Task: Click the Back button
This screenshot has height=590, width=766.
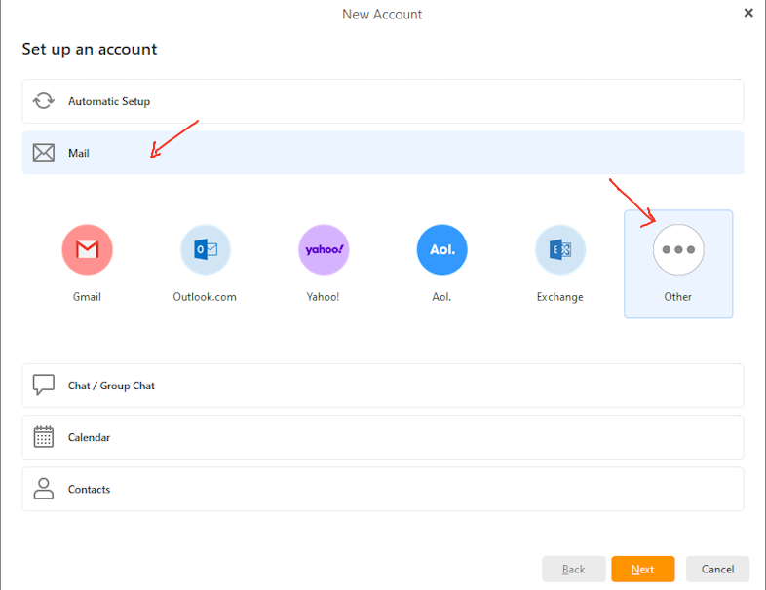Action: point(573,569)
